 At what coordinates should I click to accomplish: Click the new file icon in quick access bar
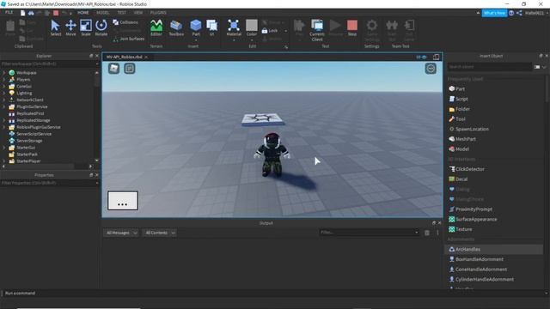[x=23, y=13]
